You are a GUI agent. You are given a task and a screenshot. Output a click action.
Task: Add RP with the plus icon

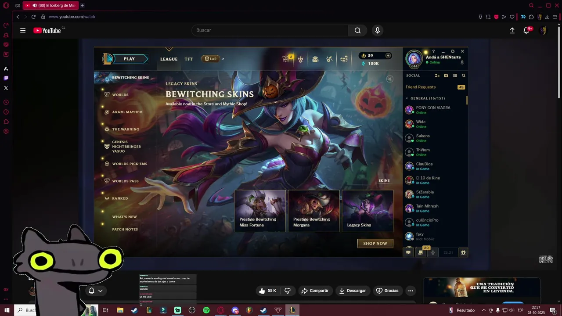pos(388,56)
